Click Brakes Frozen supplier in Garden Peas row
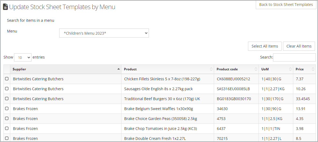318x142 pixels. (25, 119)
